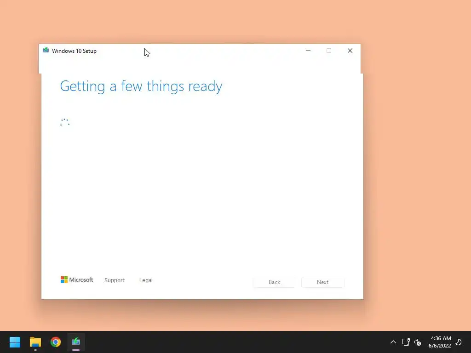
Task: Open the muted volume tray icon
Action: [418, 342]
